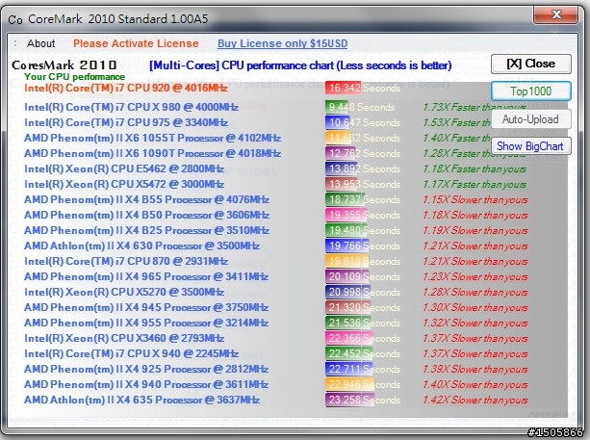Image resolution: width=590 pixels, height=440 pixels.
Task: Click the 18.737 seconds bar
Action: pyautogui.click(x=346, y=200)
